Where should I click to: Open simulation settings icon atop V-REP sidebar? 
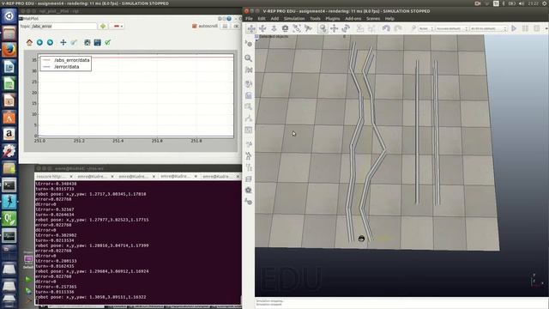point(249,44)
